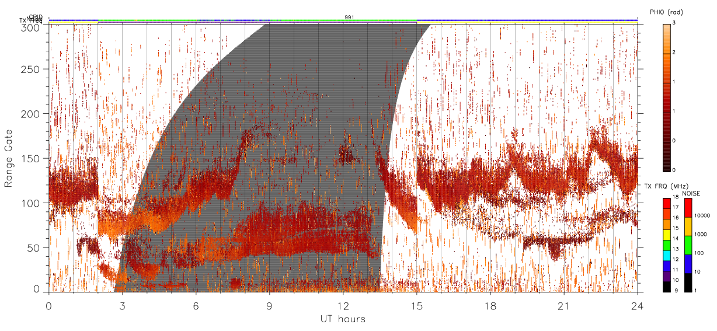Click the red 18 MHz swatch in TX FRQ legend
The height and width of the screenshot is (331, 717).
(x=666, y=204)
